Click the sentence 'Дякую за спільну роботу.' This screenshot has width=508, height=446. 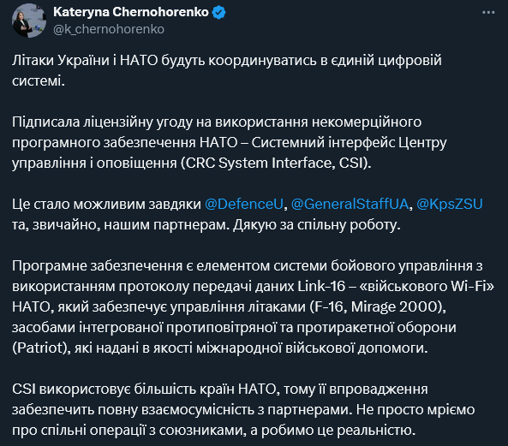[x=317, y=224]
